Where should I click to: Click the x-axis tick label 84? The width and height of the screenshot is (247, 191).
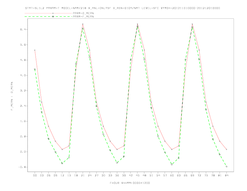point(226,175)
